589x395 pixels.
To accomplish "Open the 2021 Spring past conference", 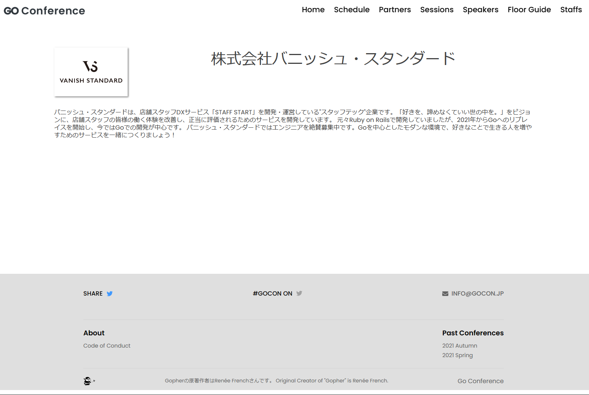I will 458,355.
